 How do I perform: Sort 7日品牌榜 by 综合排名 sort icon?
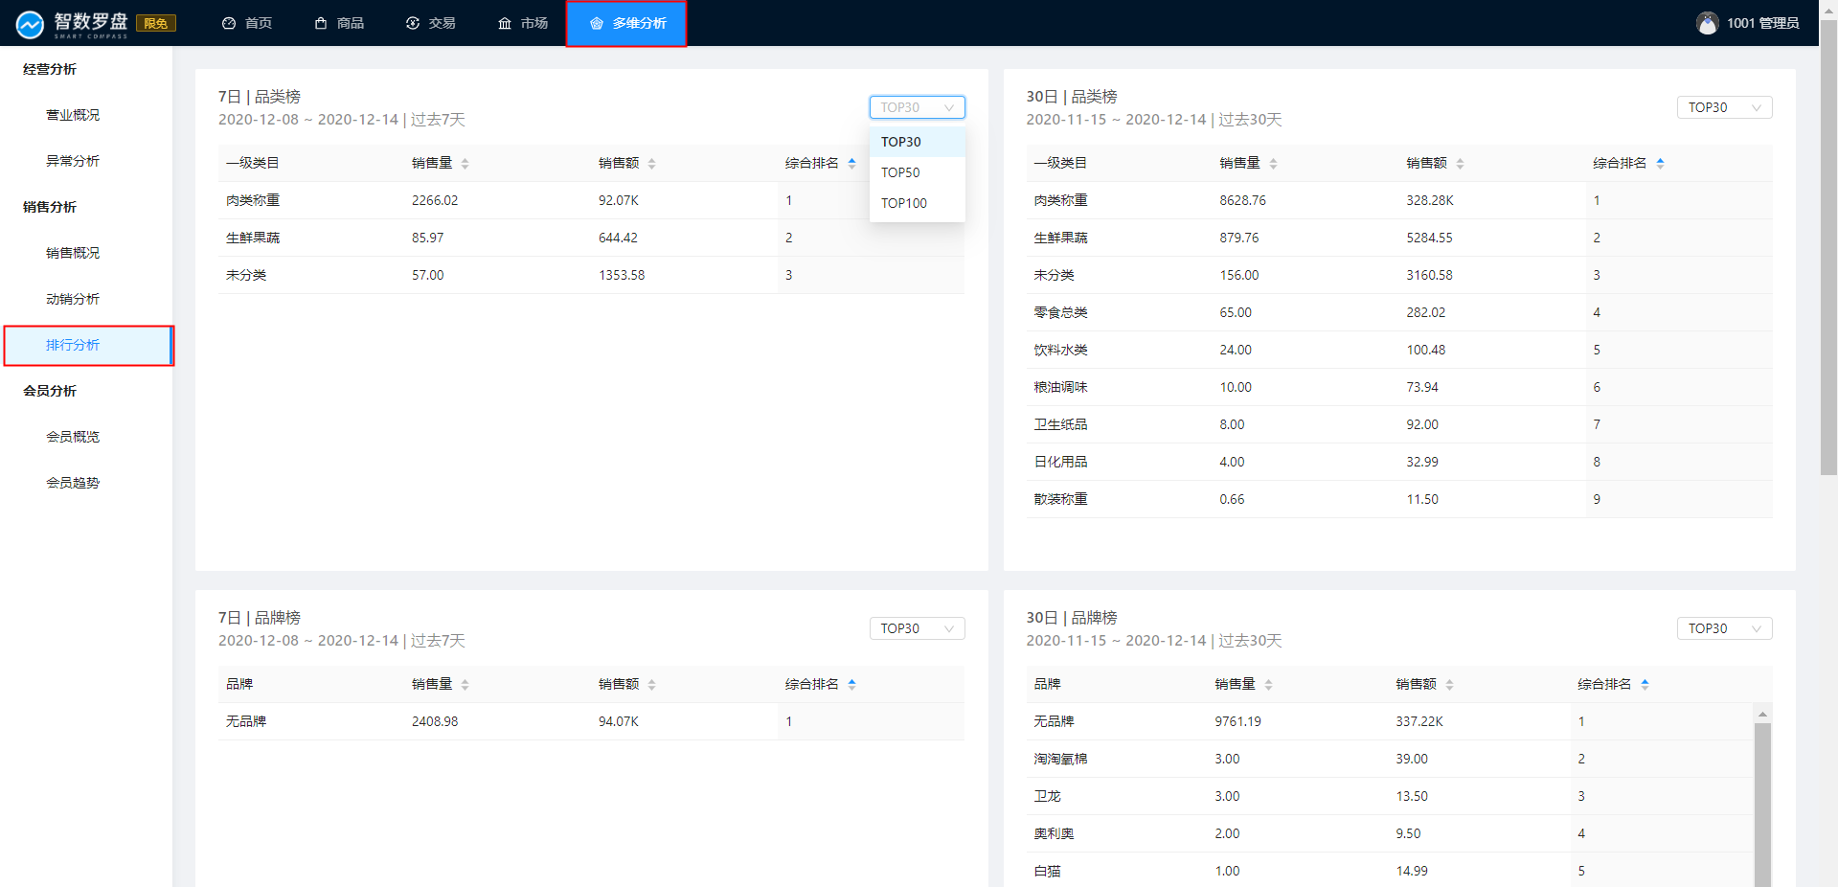tap(851, 685)
